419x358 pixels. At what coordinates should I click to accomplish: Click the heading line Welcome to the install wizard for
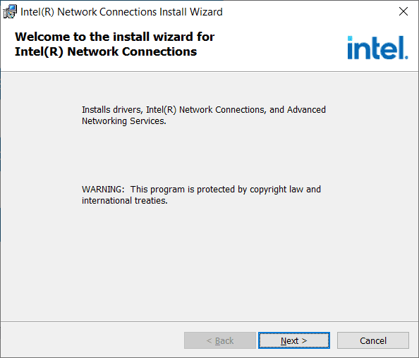point(115,37)
